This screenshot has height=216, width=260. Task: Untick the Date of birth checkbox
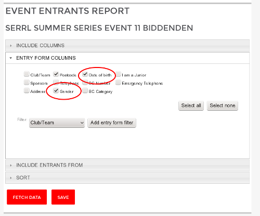[85, 74]
